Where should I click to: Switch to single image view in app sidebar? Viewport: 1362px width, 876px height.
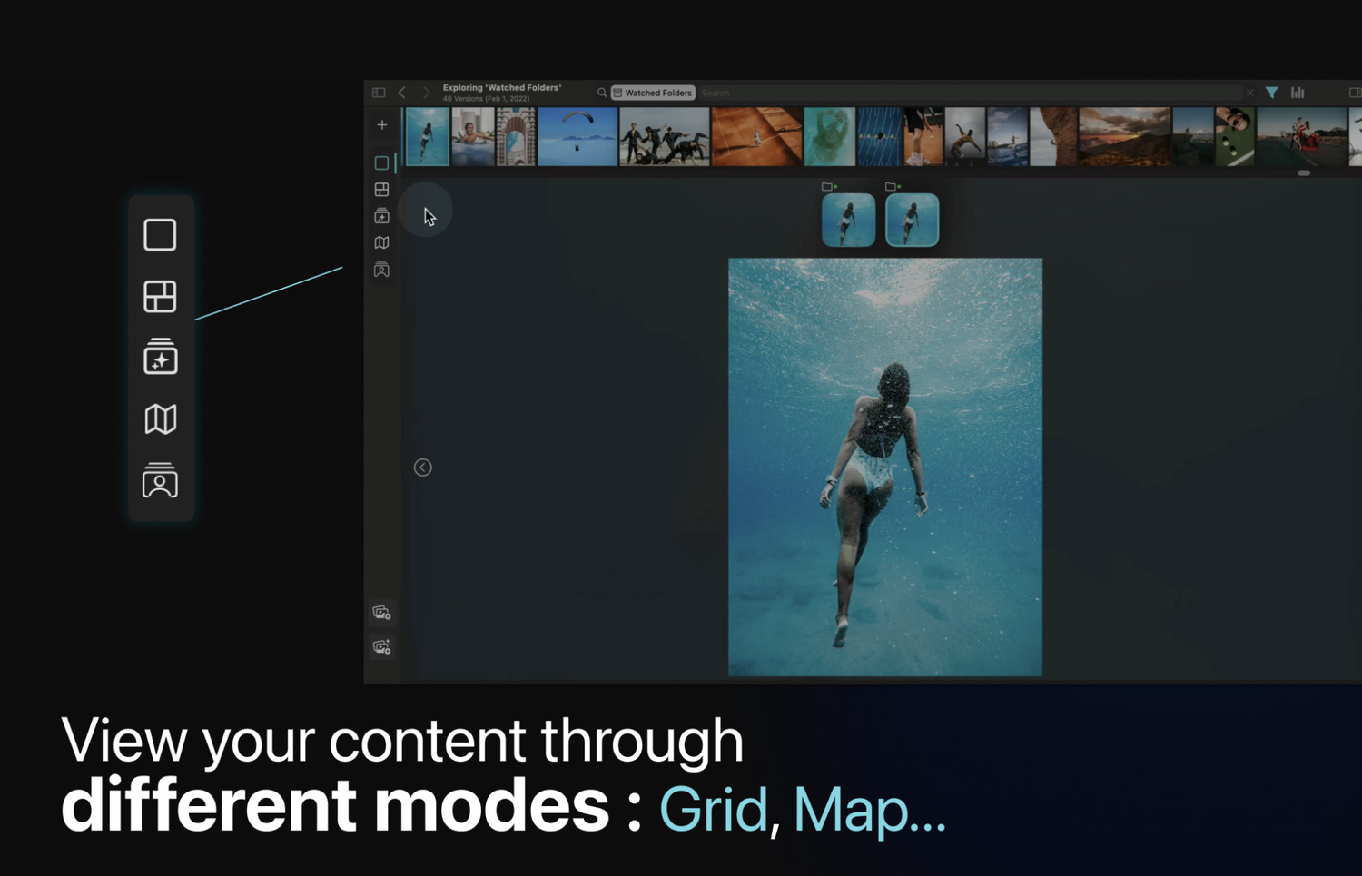click(381, 163)
